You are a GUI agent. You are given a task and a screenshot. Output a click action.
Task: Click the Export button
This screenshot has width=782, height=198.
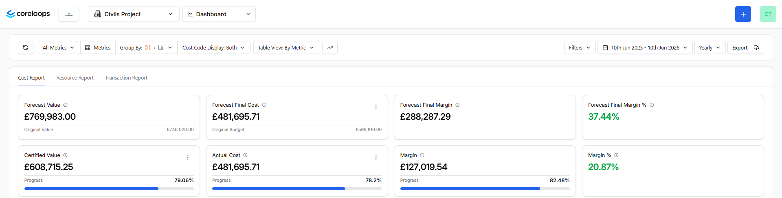pos(745,47)
